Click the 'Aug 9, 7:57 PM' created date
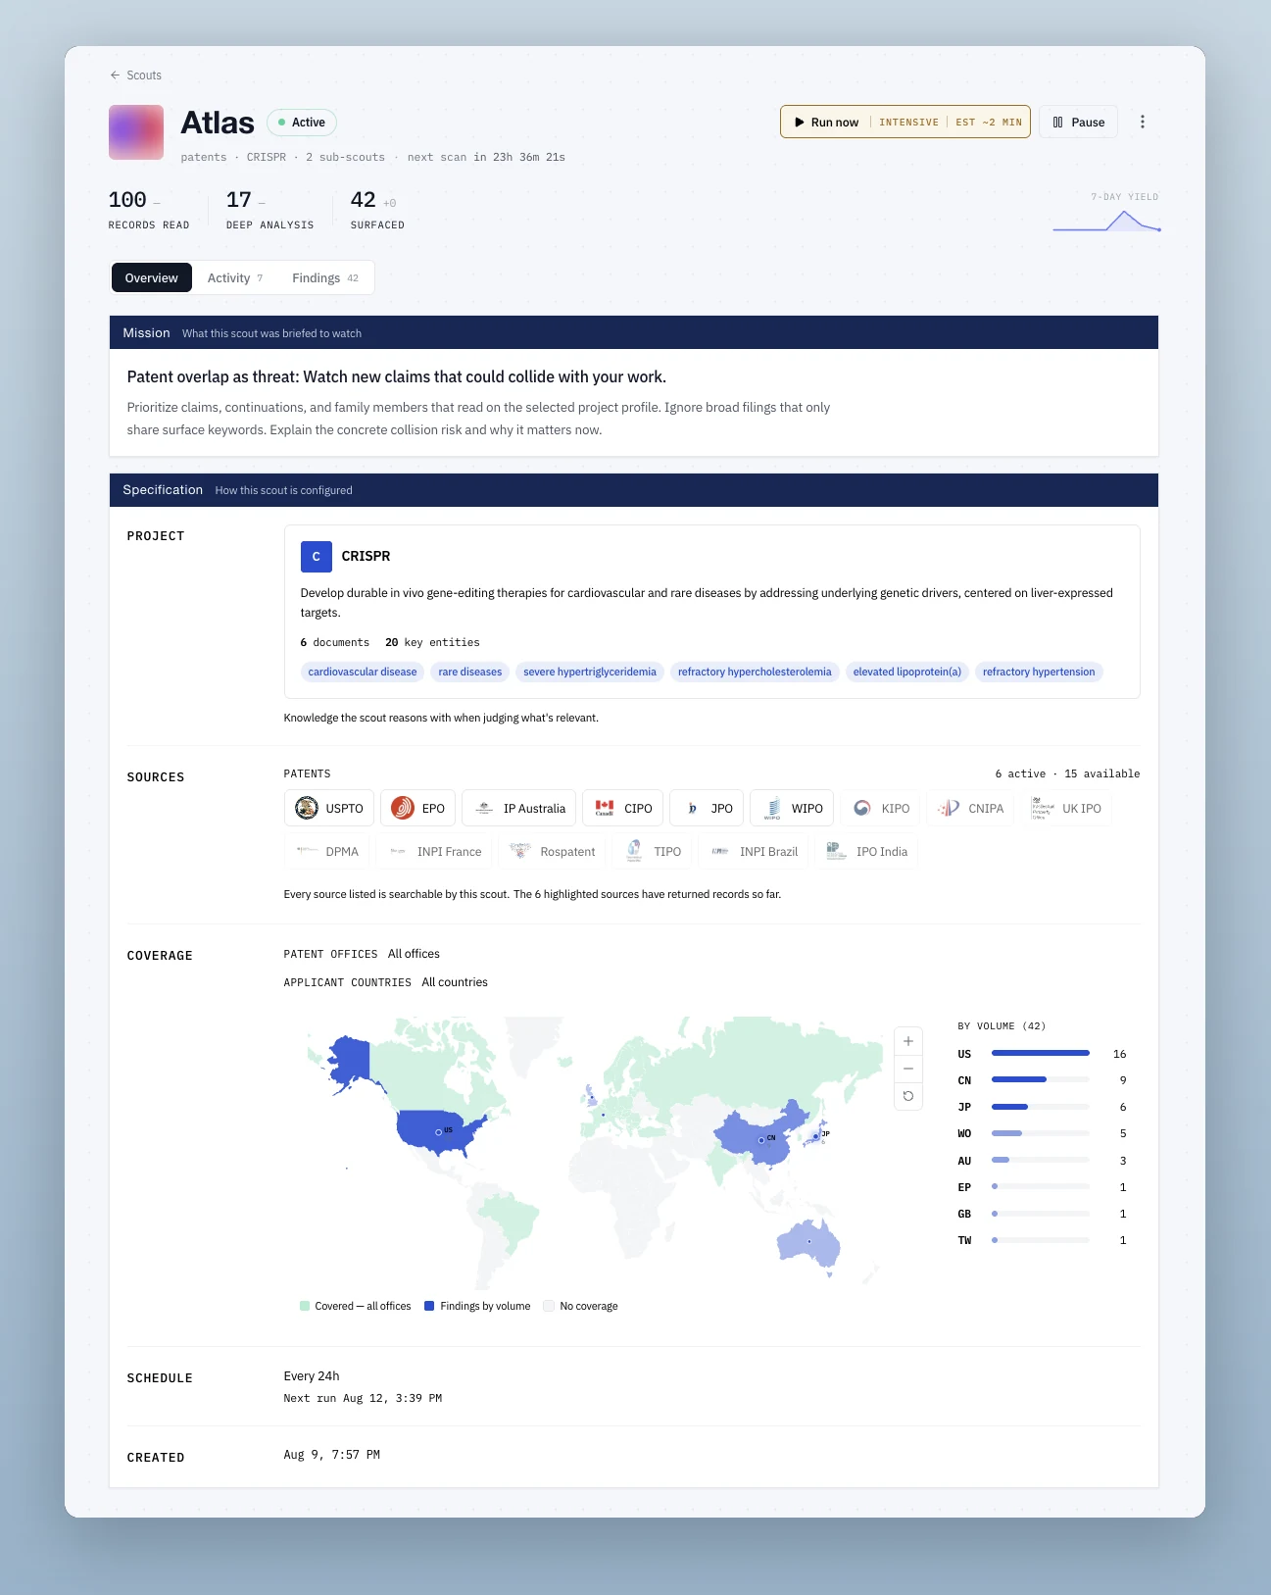 [332, 1455]
